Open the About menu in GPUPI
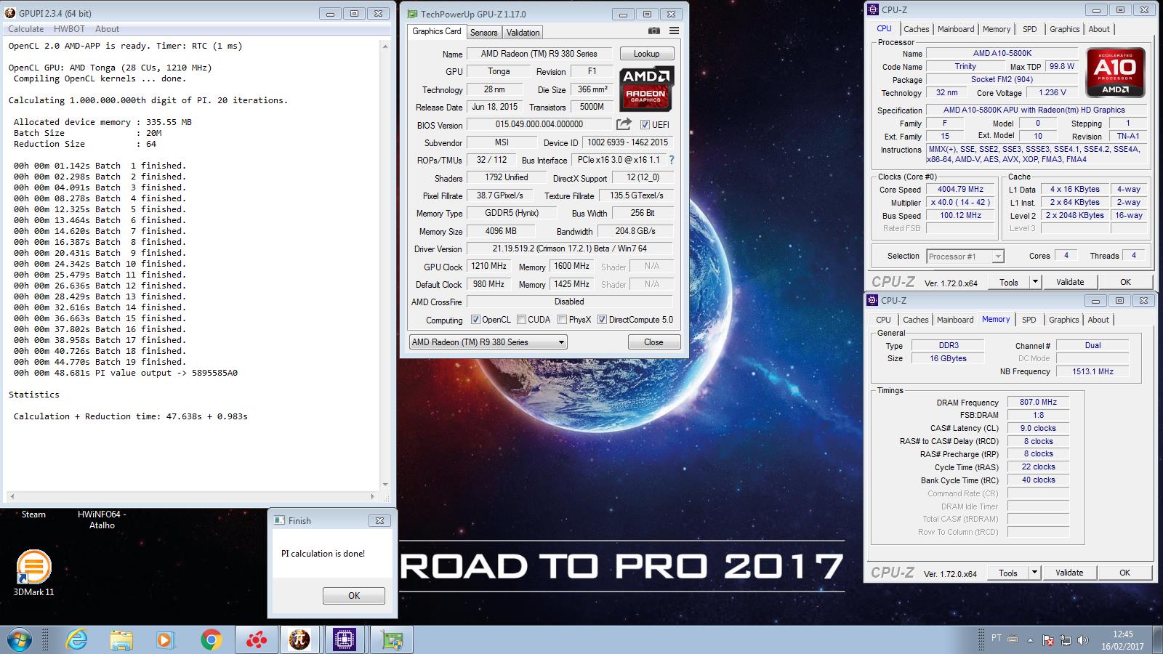The width and height of the screenshot is (1163, 654). tap(107, 29)
